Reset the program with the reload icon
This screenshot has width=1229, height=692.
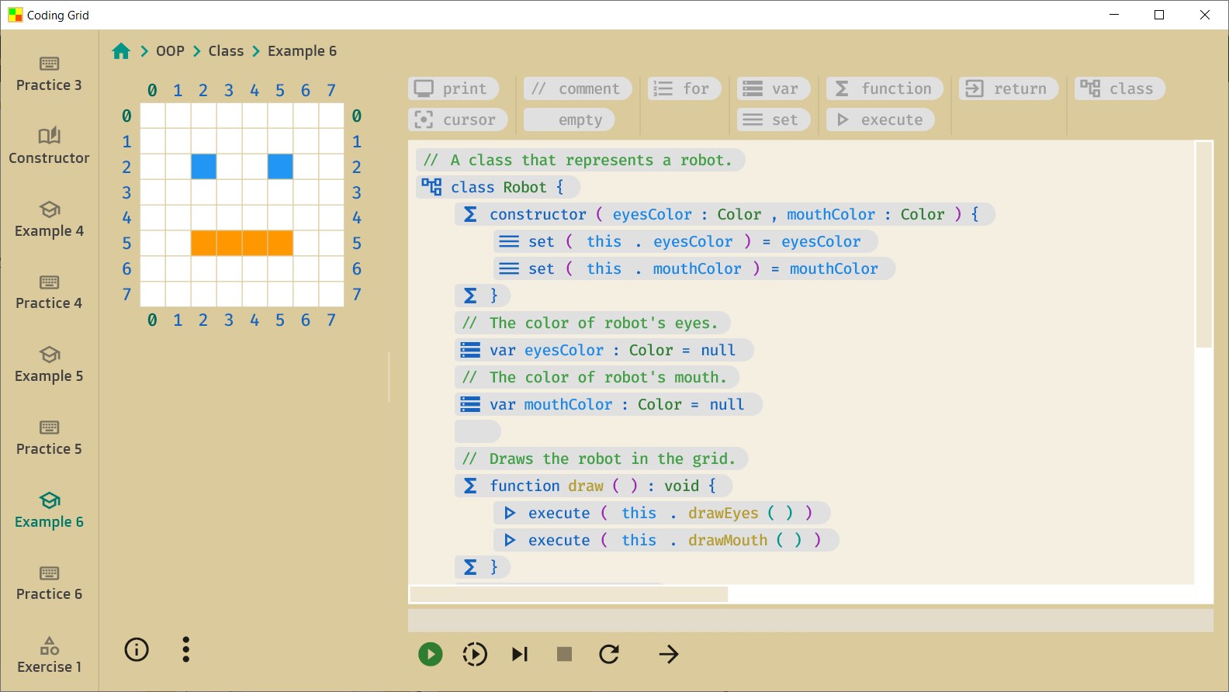[609, 655]
